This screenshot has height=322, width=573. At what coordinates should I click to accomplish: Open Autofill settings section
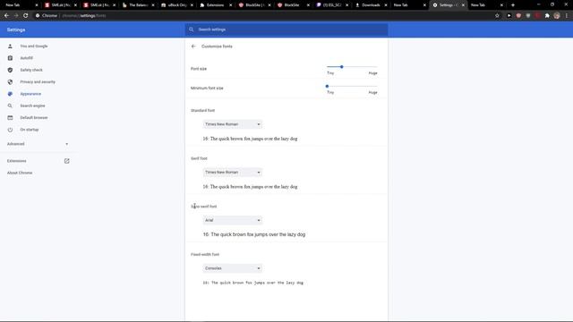tap(26, 58)
